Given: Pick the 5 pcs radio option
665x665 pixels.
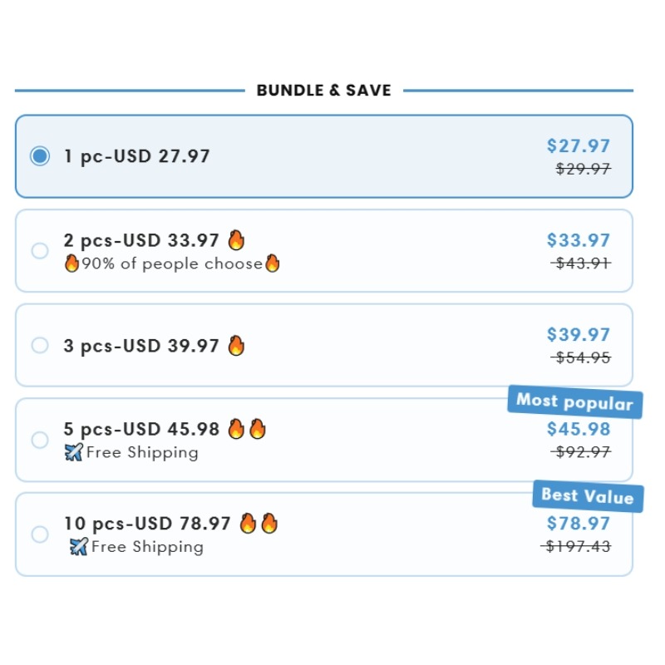Looking at the screenshot, I should pyautogui.click(x=40, y=440).
